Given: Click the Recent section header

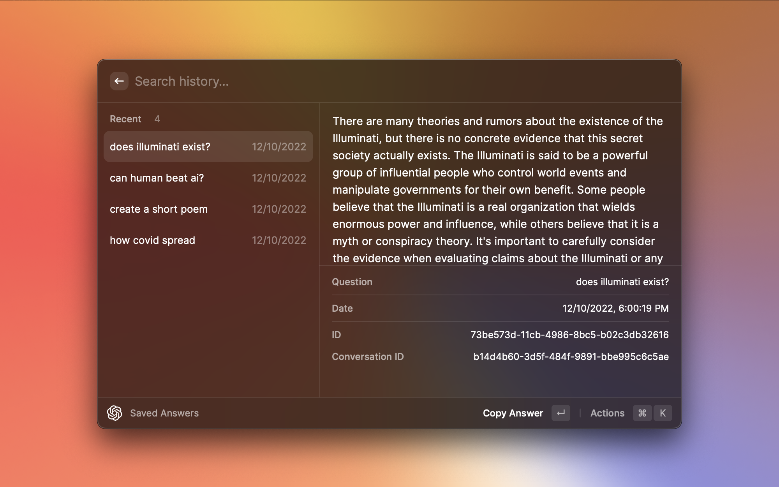Looking at the screenshot, I should tap(125, 119).
